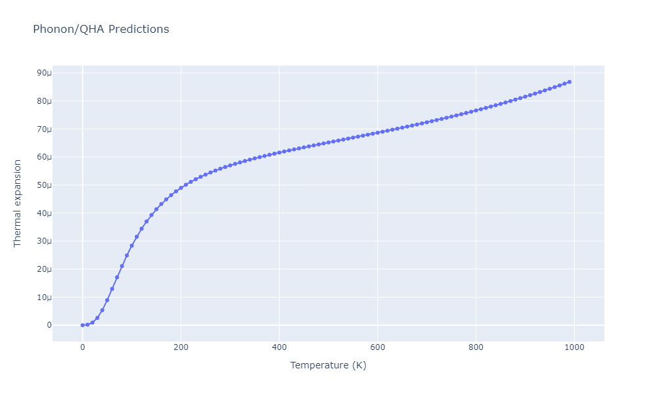This screenshot has width=657, height=394.
Task: Click the data point at 200 K gridline
Action: pyautogui.click(x=181, y=188)
